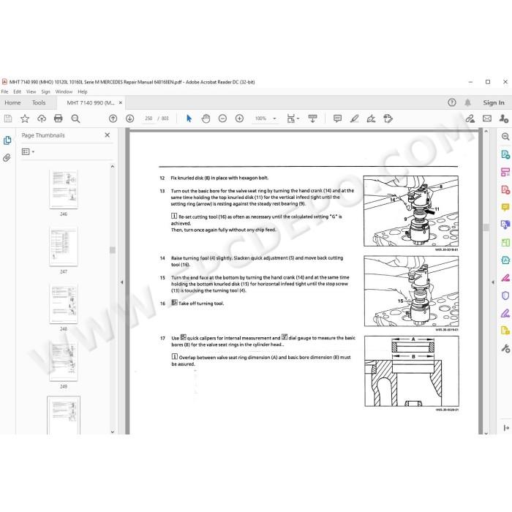Image resolution: width=512 pixels, height=512 pixels.
Task: Click the Sign In link
Action: coord(494,102)
